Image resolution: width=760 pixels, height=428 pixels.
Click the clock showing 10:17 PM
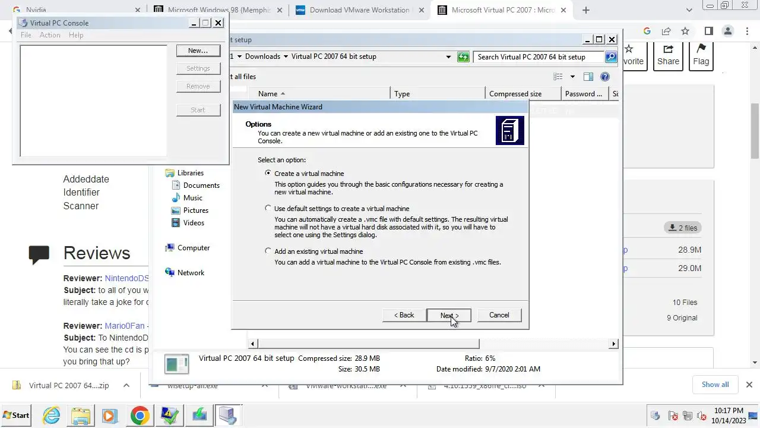(x=728, y=411)
